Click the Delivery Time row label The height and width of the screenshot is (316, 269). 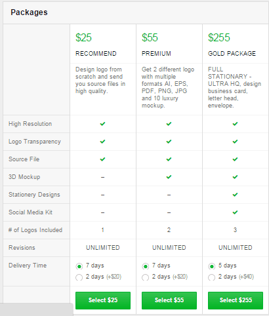[x=28, y=266]
